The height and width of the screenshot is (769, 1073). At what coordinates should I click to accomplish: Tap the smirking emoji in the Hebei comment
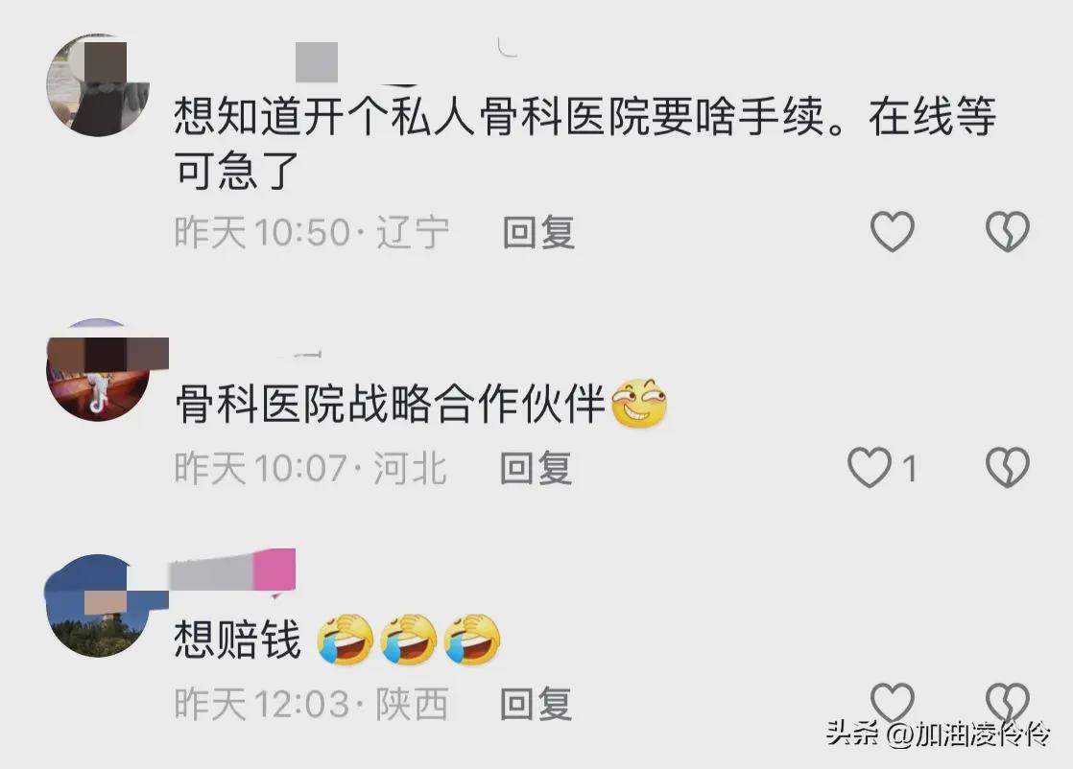639,404
